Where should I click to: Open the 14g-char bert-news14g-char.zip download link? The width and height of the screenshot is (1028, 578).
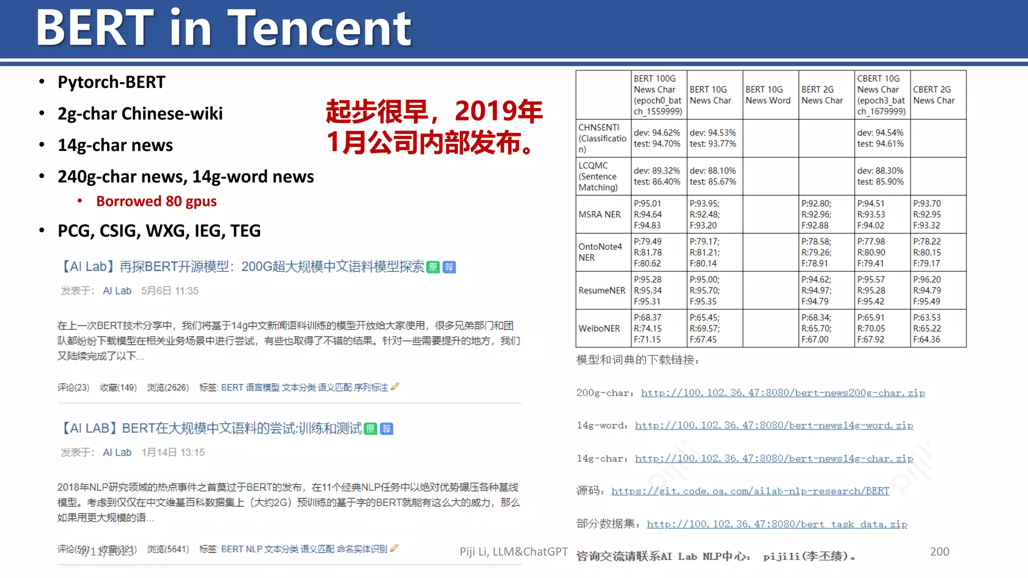(774, 459)
